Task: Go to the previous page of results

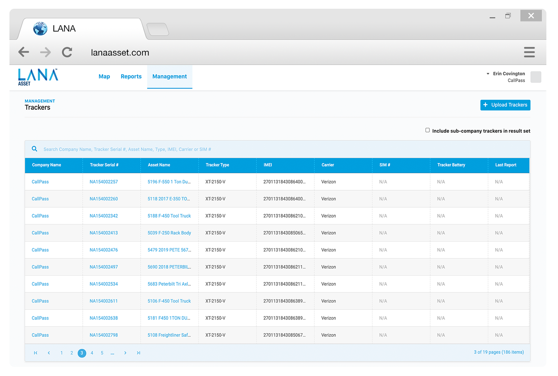Action: click(49, 353)
